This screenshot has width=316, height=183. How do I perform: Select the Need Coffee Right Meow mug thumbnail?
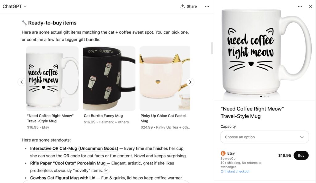point(52,79)
